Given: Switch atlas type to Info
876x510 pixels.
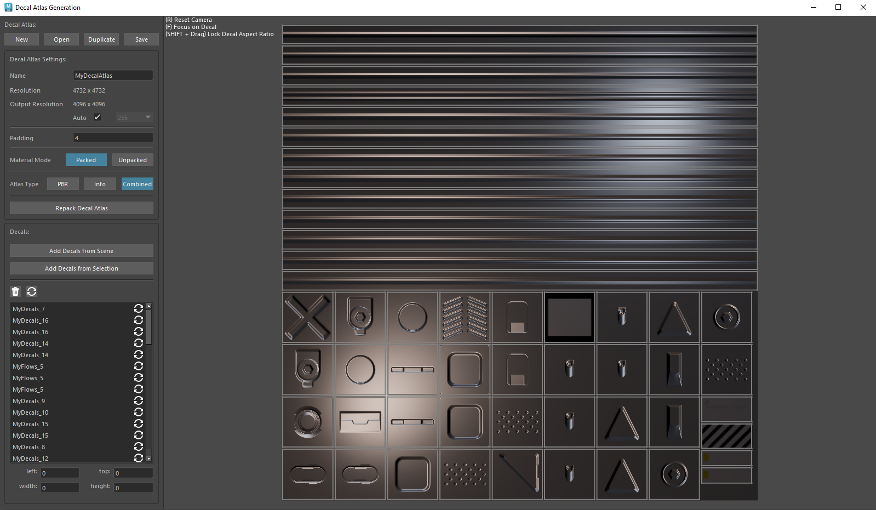Looking at the screenshot, I should [100, 184].
